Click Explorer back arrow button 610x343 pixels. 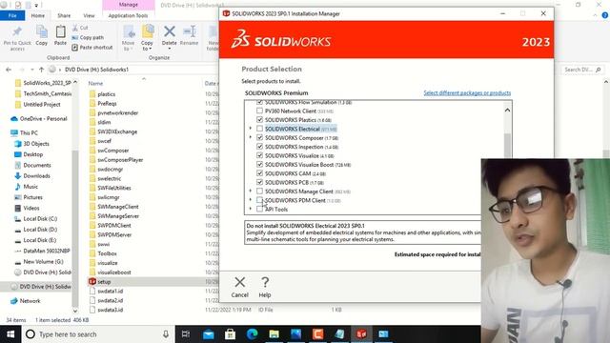pyautogui.click(x=9, y=70)
